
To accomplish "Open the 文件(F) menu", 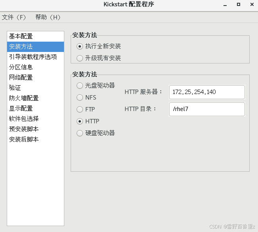I will point(14,17).
